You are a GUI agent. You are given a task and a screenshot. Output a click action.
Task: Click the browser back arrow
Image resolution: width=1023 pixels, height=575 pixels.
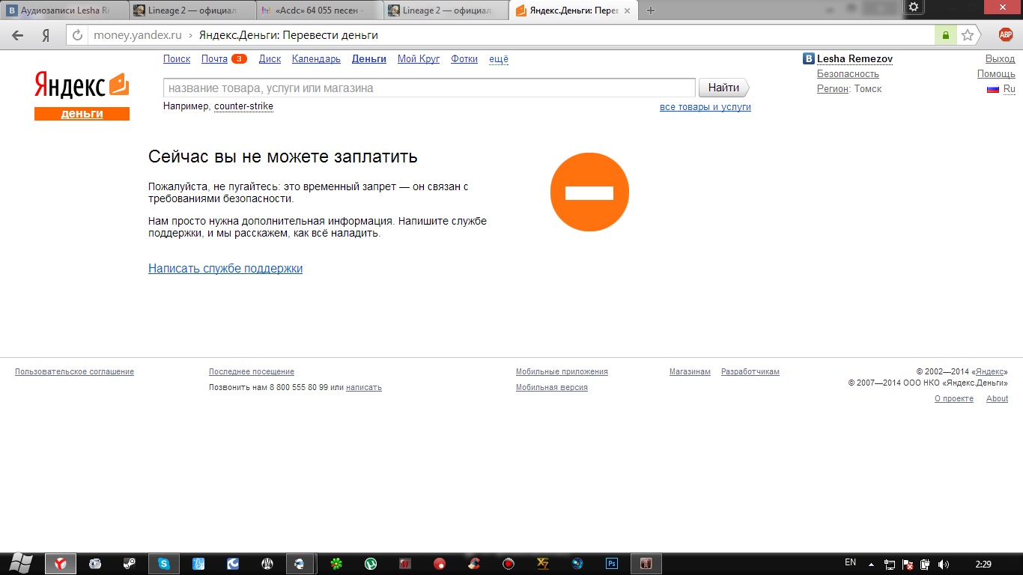point(18,35)
